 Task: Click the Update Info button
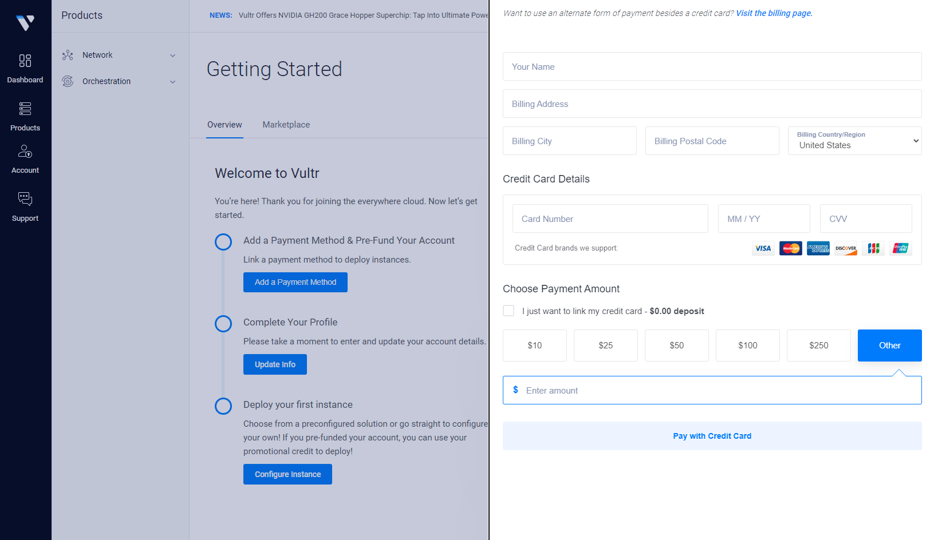click(x=275, y=364)
